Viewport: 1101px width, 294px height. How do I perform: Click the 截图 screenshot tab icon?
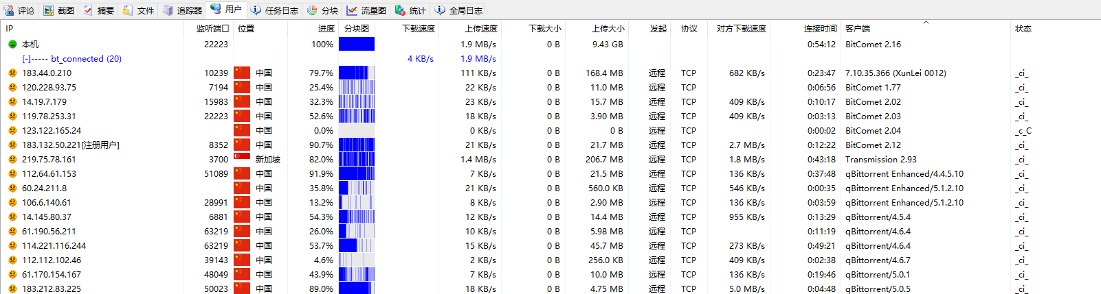click(x=49, y=10)
